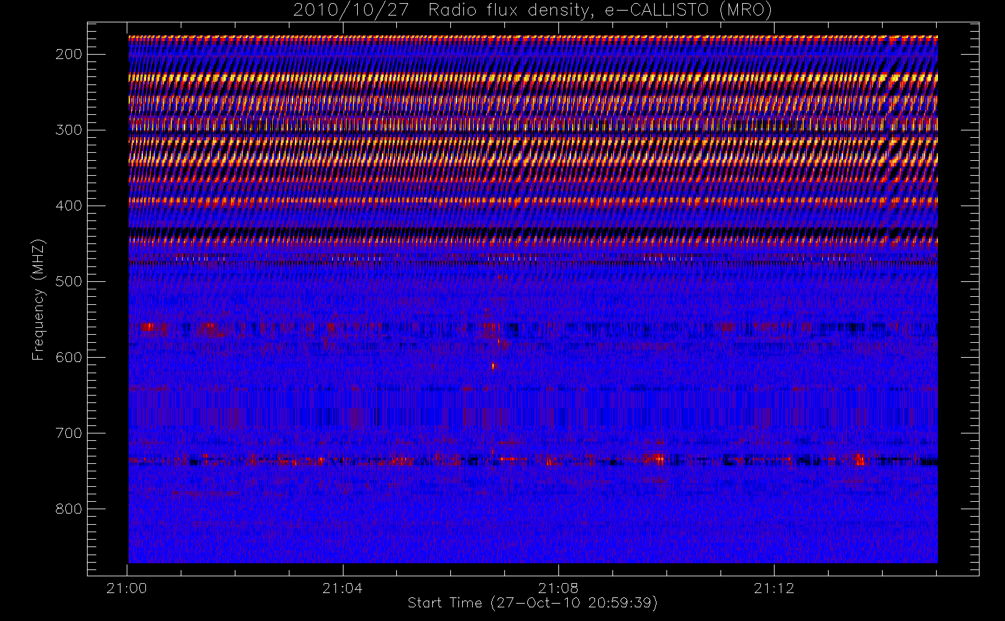Click the 400 frequency tick label
Viewport: 1005px width, 621px height.
[x=68, y=206]
